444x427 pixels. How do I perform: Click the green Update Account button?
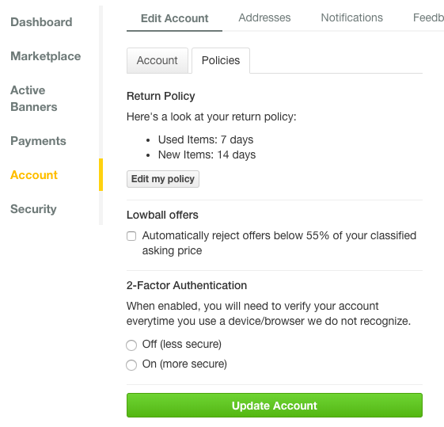tap(275, 405)
